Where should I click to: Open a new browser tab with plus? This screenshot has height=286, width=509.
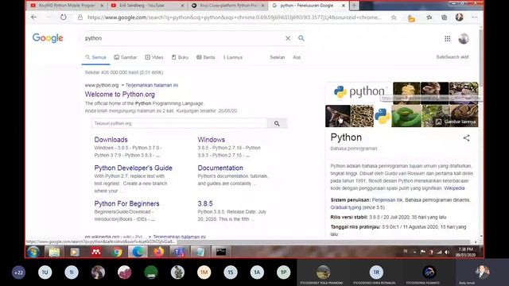pos(354,6)
